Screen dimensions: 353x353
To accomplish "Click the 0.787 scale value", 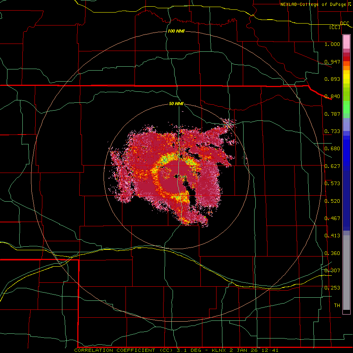I will [332, 114].
